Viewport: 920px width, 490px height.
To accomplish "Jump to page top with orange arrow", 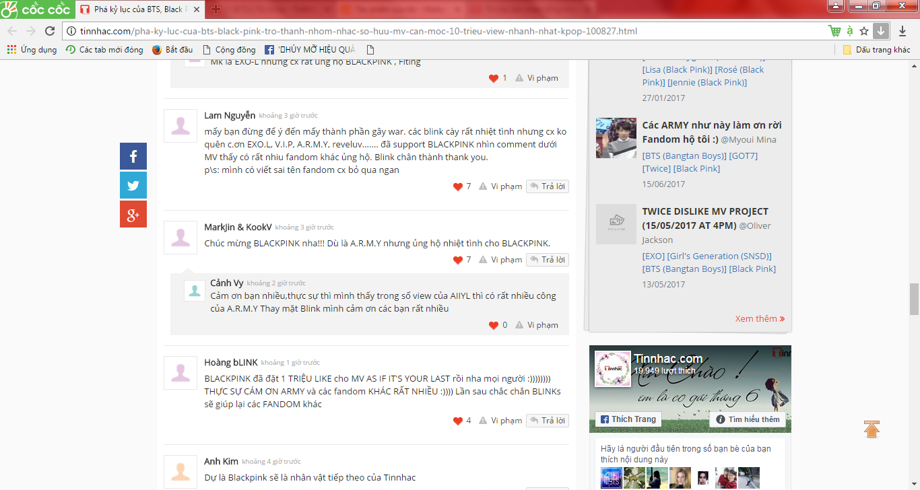I will pos(872,429).
